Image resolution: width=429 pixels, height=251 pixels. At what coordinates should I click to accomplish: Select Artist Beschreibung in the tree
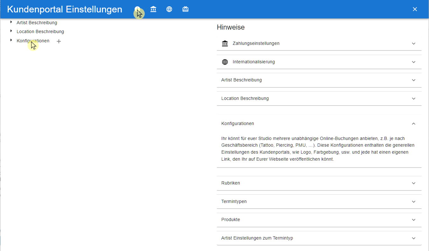point(37,23)
